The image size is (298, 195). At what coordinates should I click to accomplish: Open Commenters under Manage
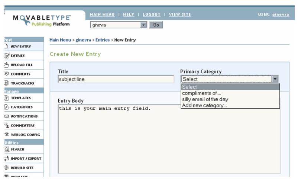(24, 125)
